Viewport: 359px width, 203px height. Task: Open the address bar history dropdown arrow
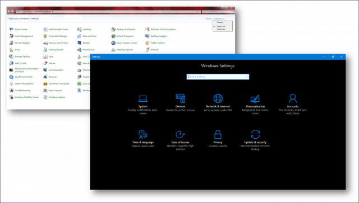pyautogui.click(x=196, y=12)
